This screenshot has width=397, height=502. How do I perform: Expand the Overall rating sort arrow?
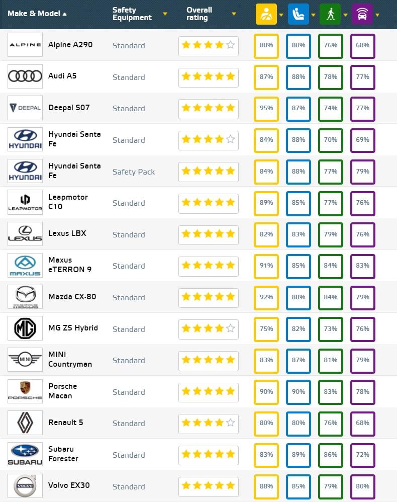tap(234, 14)
